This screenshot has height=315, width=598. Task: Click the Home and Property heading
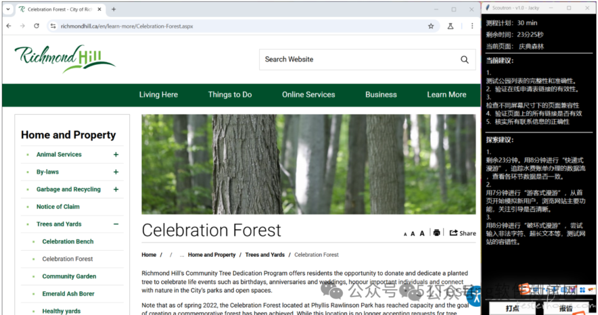tap(68, 135)
